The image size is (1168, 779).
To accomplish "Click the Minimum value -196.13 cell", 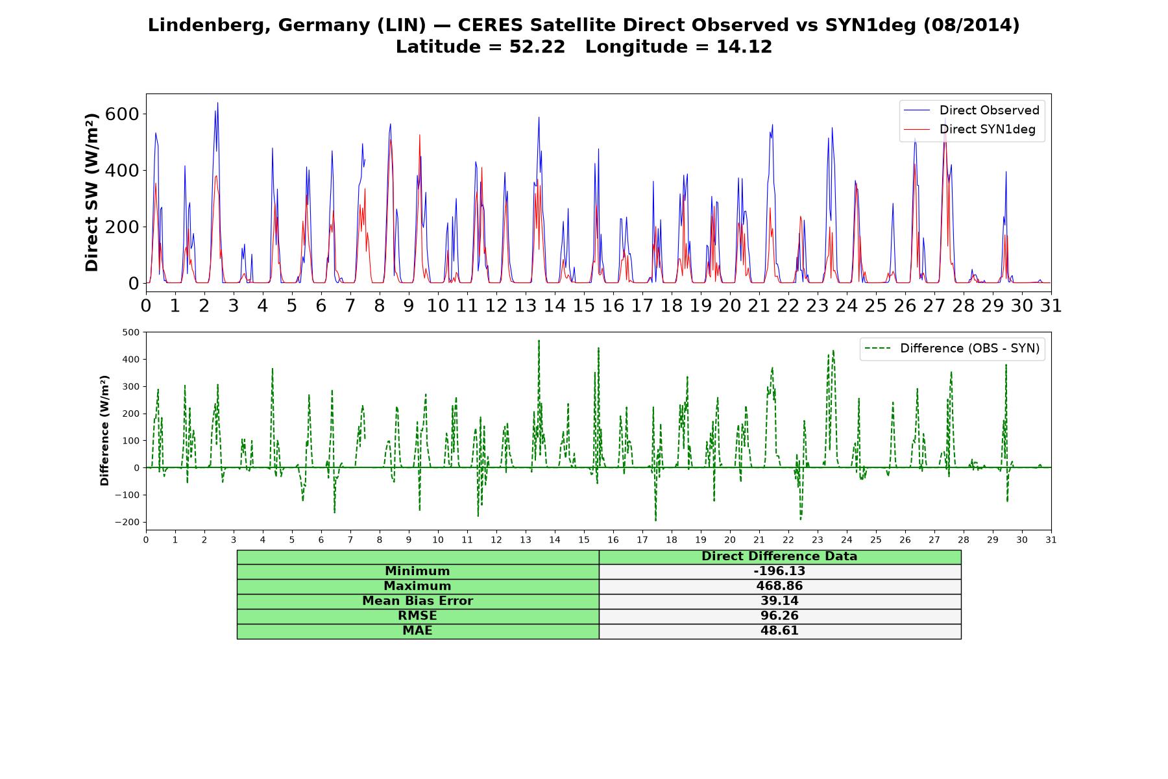I will [779, 571].
